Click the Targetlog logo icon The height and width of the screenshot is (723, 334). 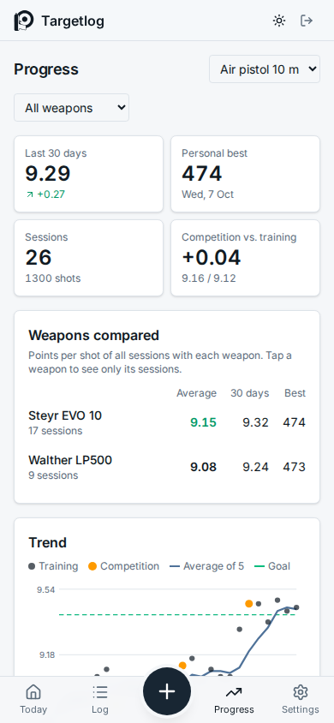coord(24,21)
